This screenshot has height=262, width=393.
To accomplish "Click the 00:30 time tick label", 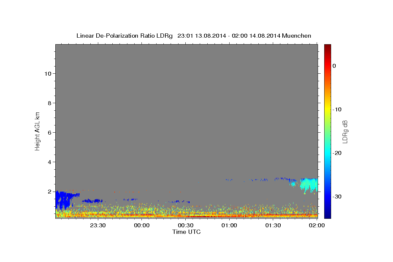I will click(186, 226).
